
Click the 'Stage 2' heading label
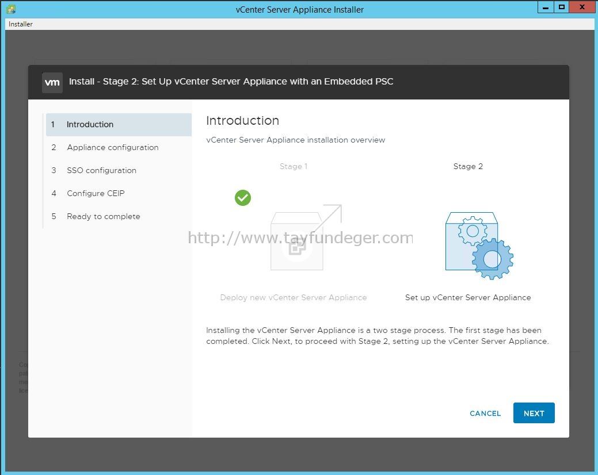(468, 166)
